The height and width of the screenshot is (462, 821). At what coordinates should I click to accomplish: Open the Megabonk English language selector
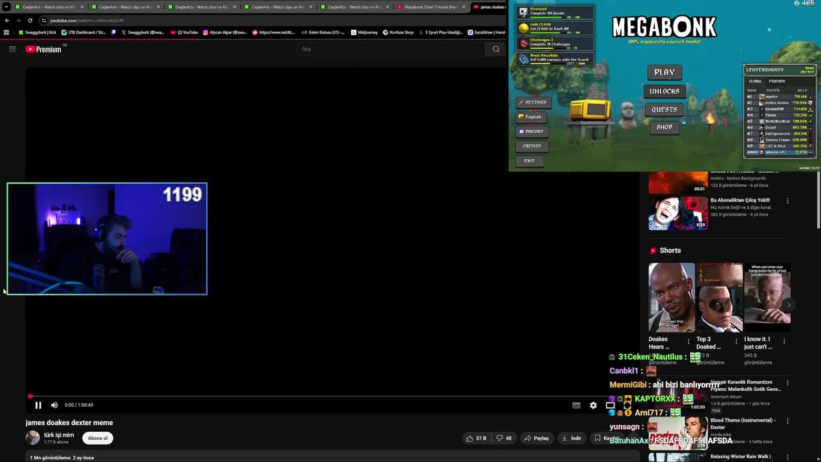[x=530, y=117]
